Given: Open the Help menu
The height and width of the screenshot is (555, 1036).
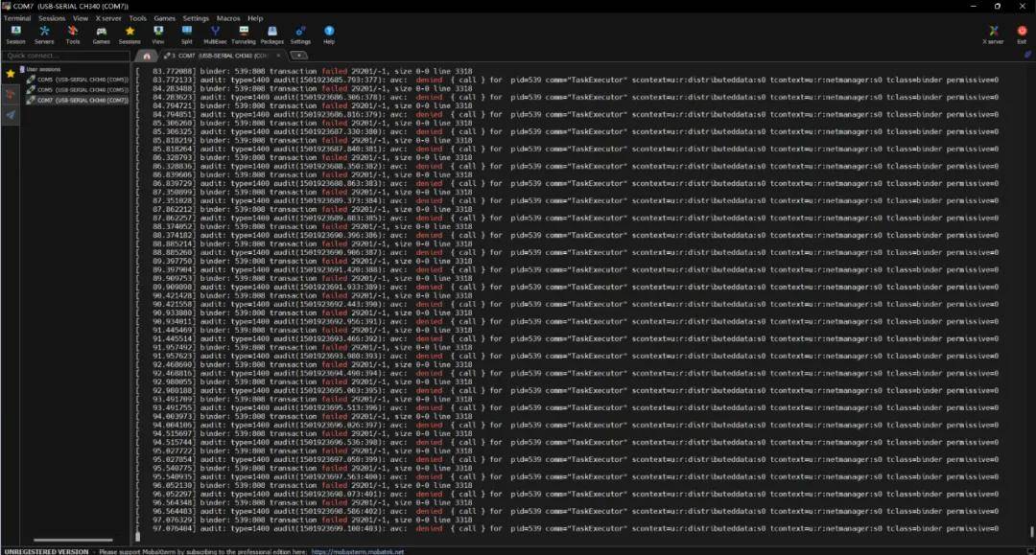Looking at the screenshot, I should [x=255, y=18].
